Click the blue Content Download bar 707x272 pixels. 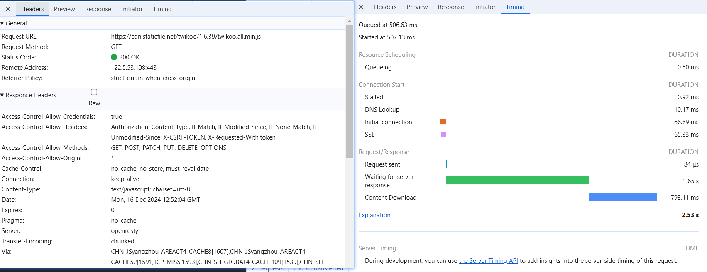(x=623, y=197)
